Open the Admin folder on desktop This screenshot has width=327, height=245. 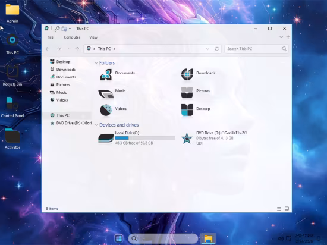[12, 13]
